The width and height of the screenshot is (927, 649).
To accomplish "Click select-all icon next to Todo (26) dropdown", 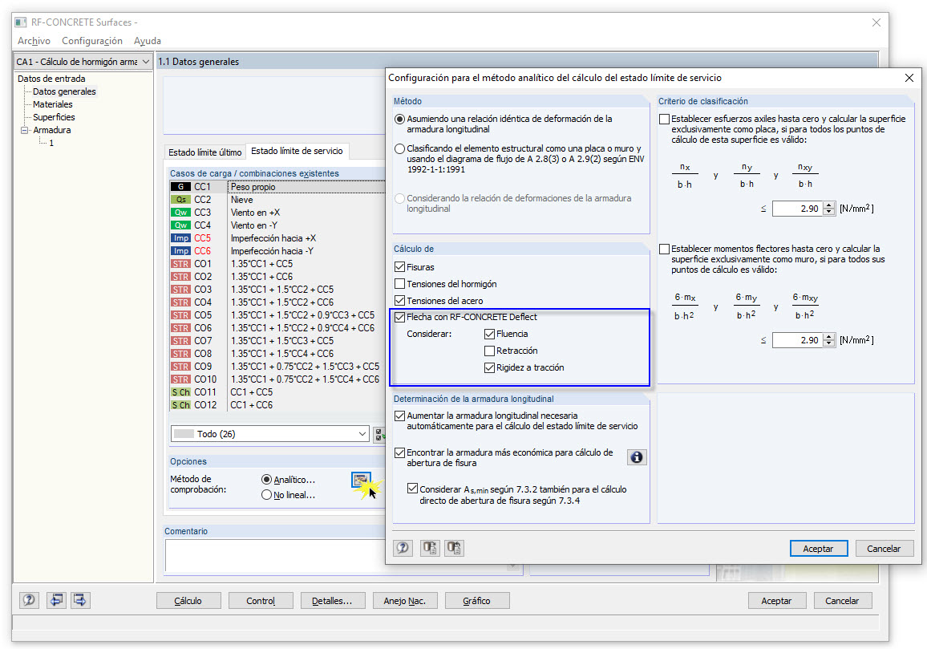I will click(379, 434).
